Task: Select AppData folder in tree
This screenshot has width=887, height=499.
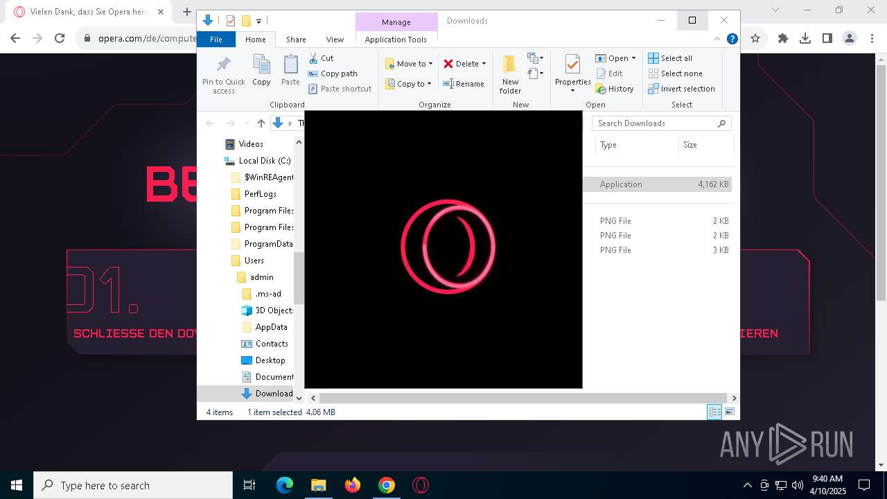Action: point(265,327)
